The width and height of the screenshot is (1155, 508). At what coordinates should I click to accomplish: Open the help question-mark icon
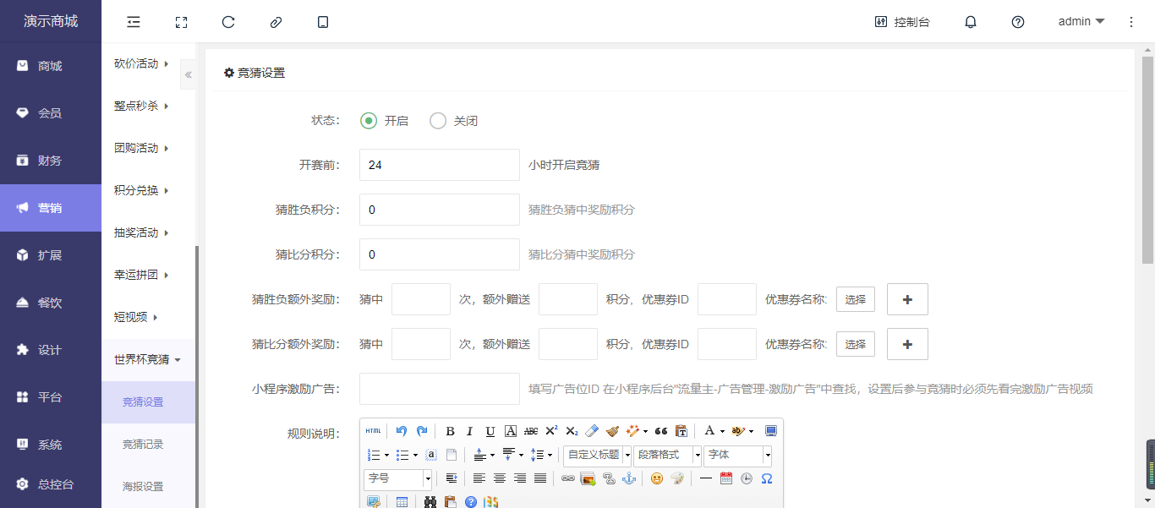coord(1018,22)
